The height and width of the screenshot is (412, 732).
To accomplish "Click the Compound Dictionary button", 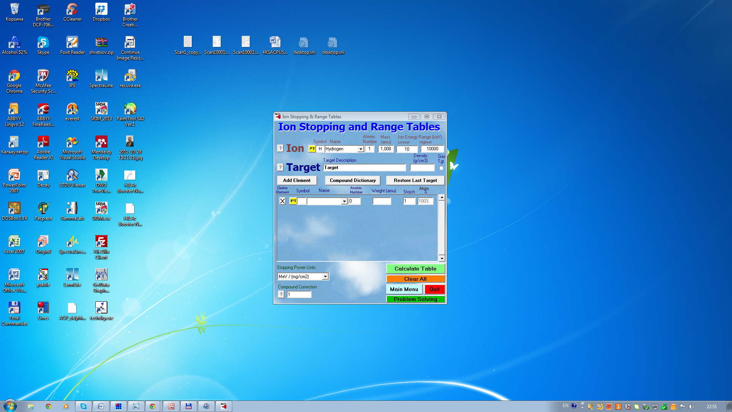I will pyautogui.click(x=352, y=180).
